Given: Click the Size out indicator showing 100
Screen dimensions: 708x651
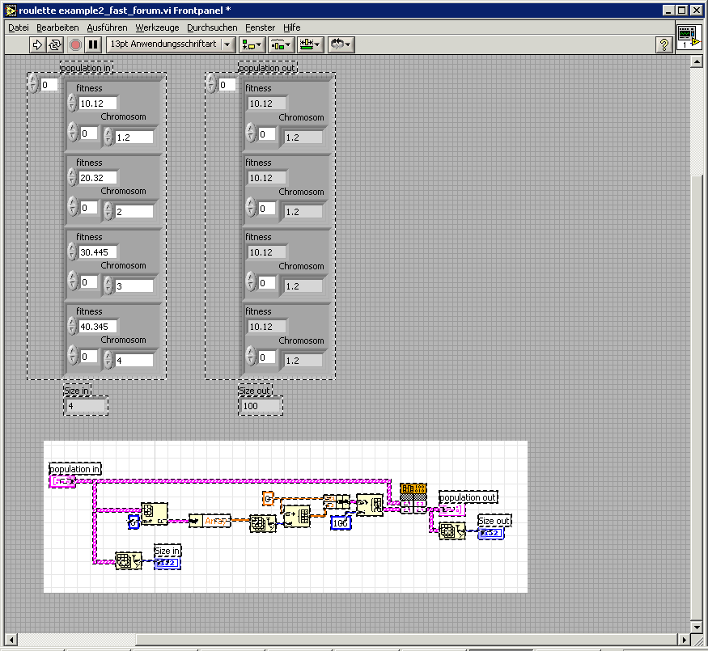Looking at the screenshot, I should pos(261,406).
